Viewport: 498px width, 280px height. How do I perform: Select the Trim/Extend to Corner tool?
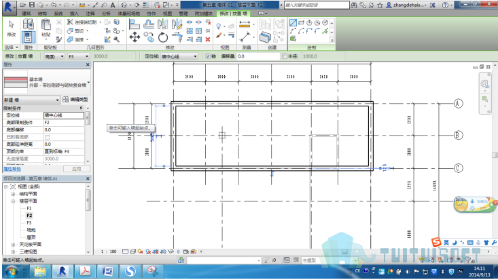point(177,37)
